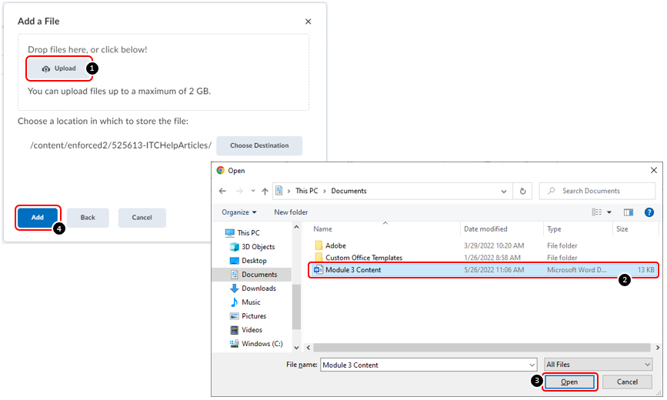
Task: Open the change view options dropdown
Action: (x=609, y=212)
